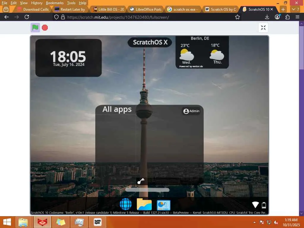The height and width of the screenshot is (228, 304).
Task: Switch to 'Scratch OS by C' tab
Action: point(221,9)
